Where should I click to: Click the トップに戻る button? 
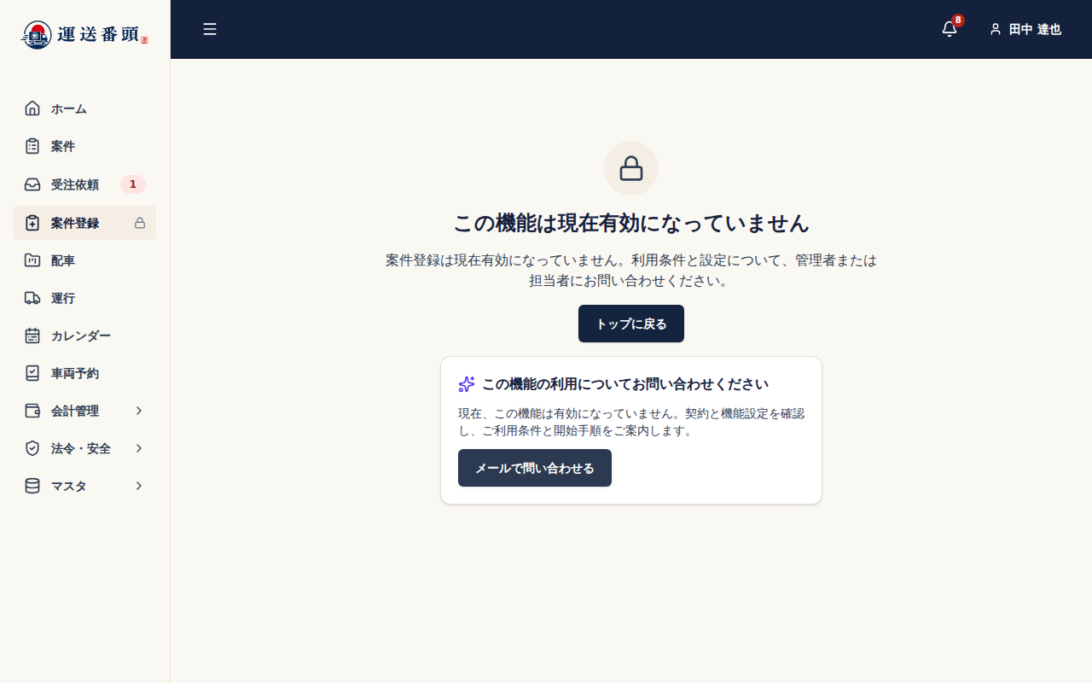click(x=631, y=324)
